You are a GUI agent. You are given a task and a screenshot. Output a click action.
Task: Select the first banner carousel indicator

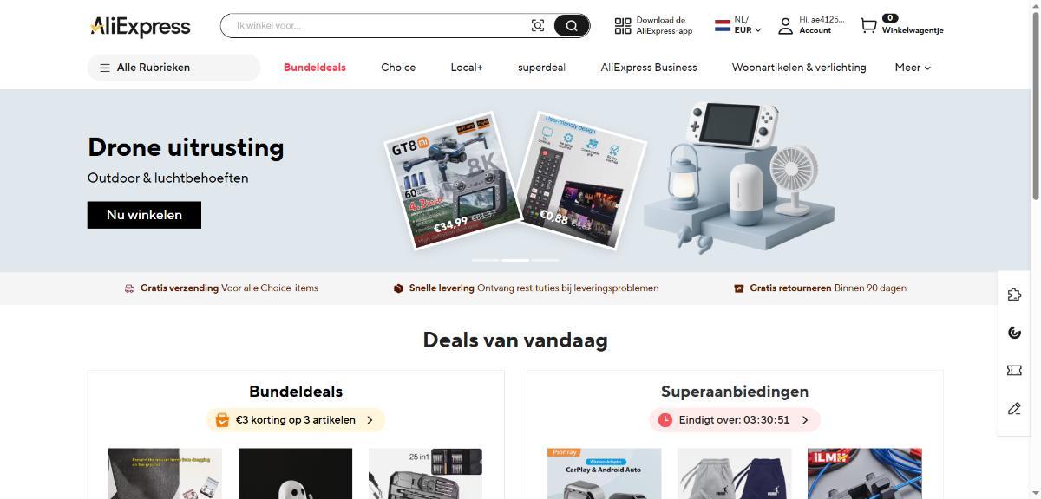(485, 260)
